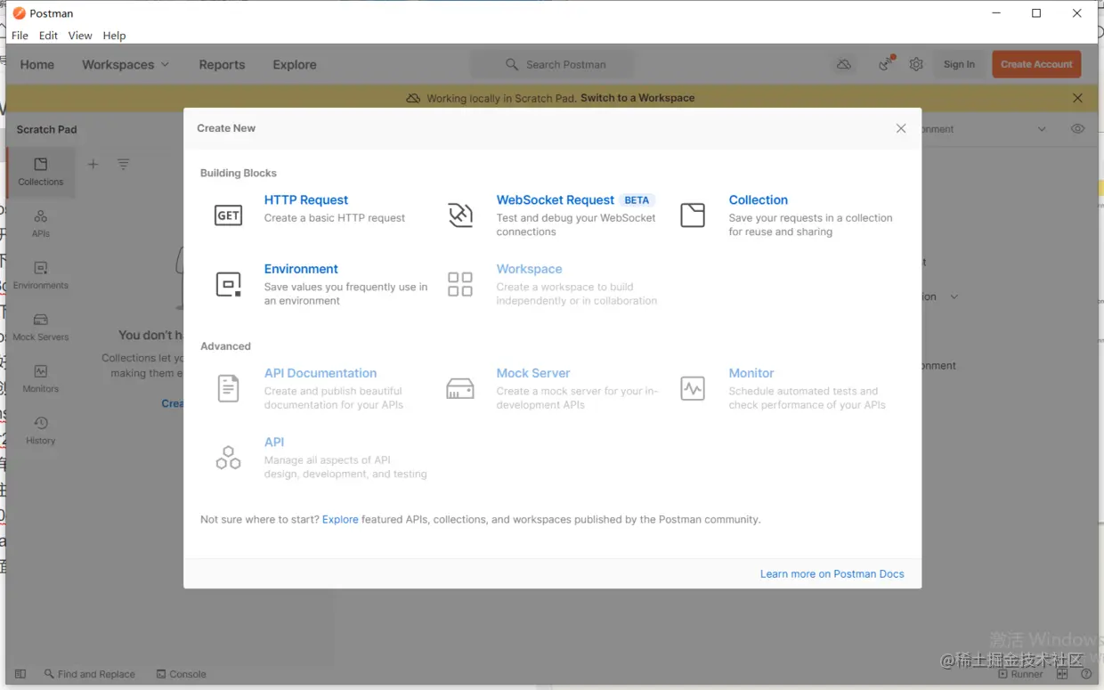1104x690 pixels.
Task: Click the Monitor title link
Action: (x=751, y=373)
